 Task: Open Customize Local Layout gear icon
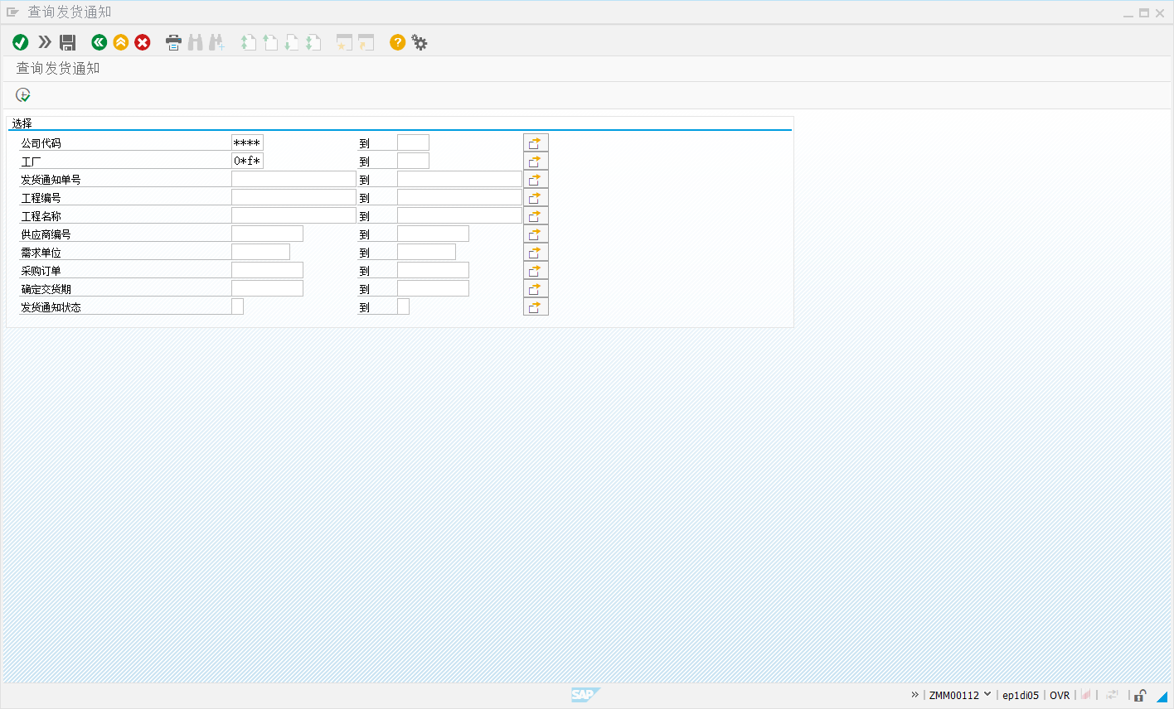(x=420, y=42)
